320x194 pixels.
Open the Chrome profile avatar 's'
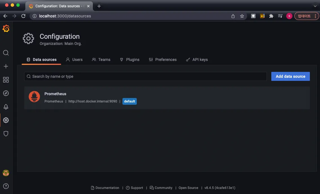tap(289, 16)
